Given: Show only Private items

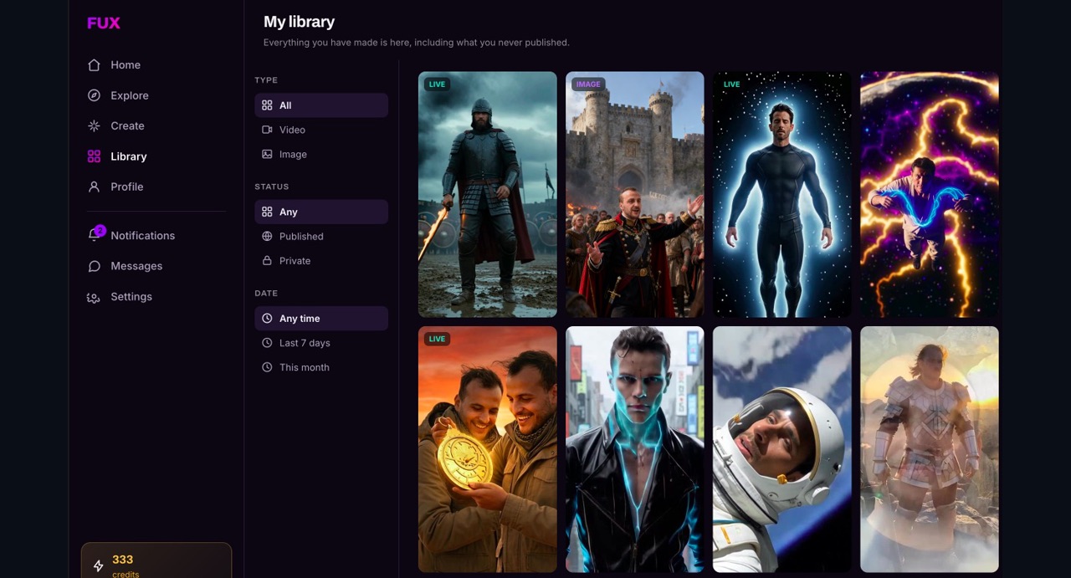Looking at the screenshot, I should (321, 261).
